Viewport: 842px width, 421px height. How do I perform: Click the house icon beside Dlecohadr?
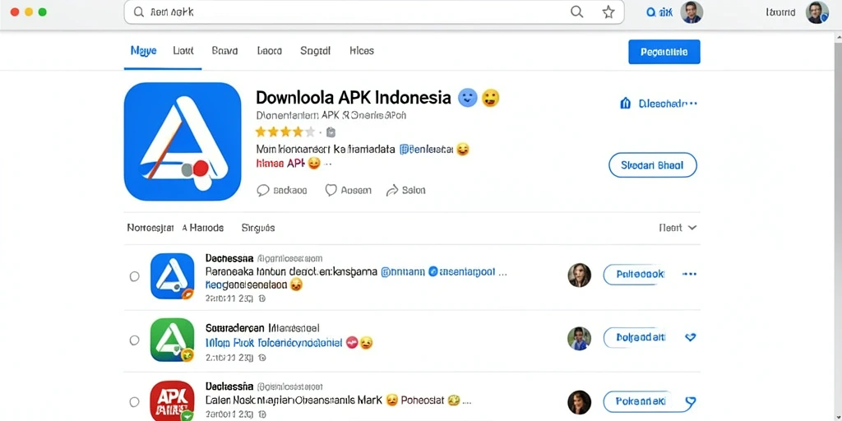(626, 103)
